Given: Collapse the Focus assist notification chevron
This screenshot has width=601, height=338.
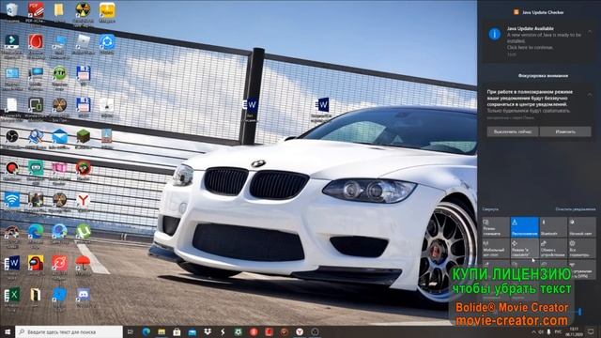Looking at the screenshot, I should pyautogui.click(x=590, y=94).
